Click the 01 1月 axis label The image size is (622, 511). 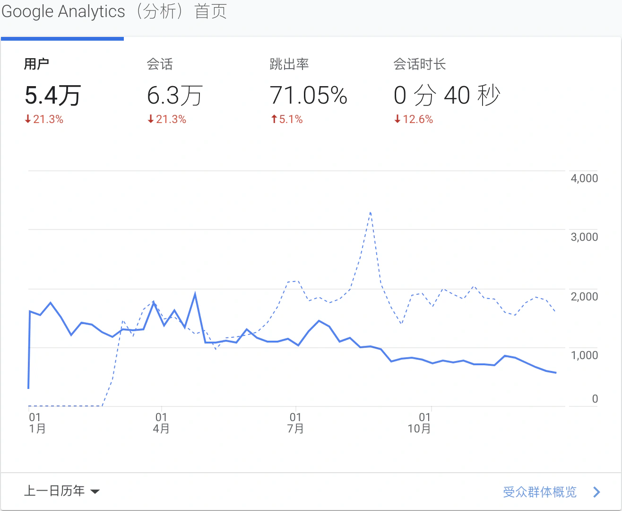pyautogui.click(x=37, y=423)
